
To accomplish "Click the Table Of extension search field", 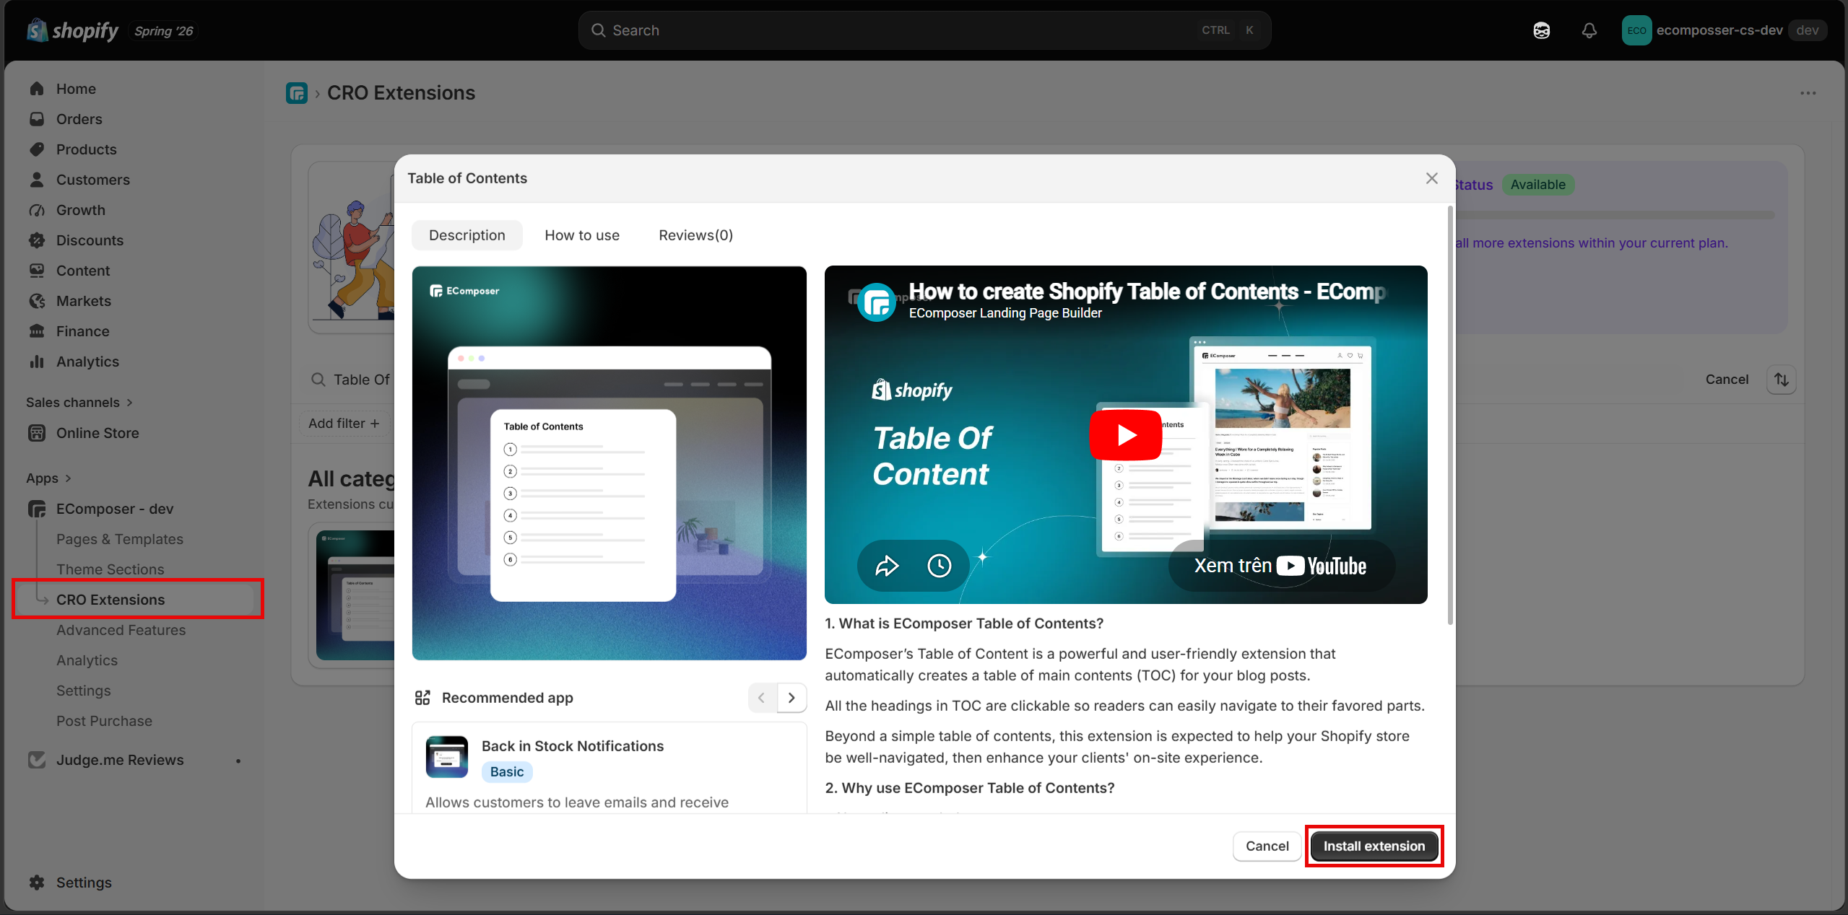I will point(351,380).
